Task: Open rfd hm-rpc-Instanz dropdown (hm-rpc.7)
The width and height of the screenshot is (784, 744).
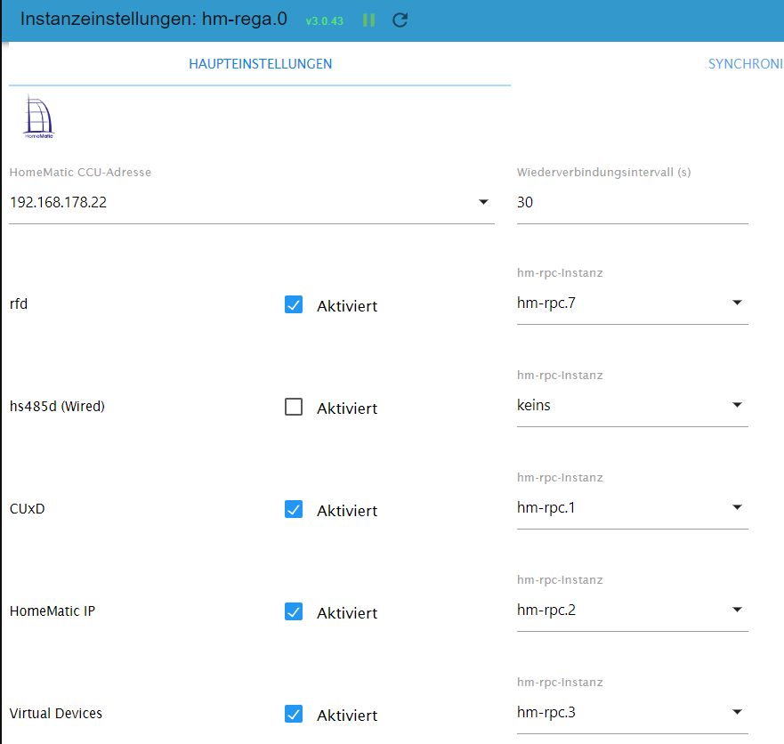Action: (x=632, y=303)
